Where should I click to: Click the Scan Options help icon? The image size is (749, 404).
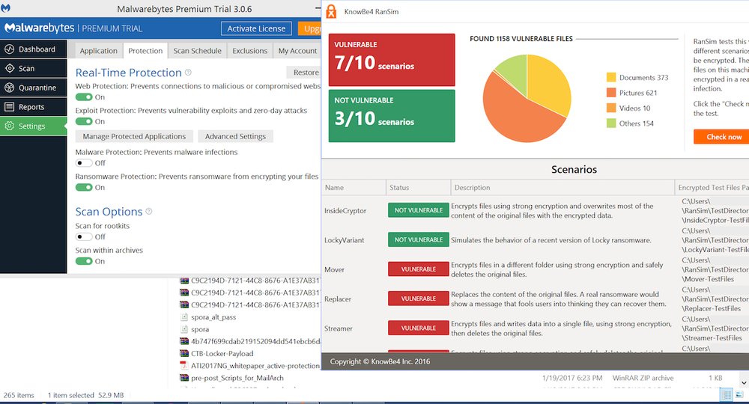click(149, 211)
